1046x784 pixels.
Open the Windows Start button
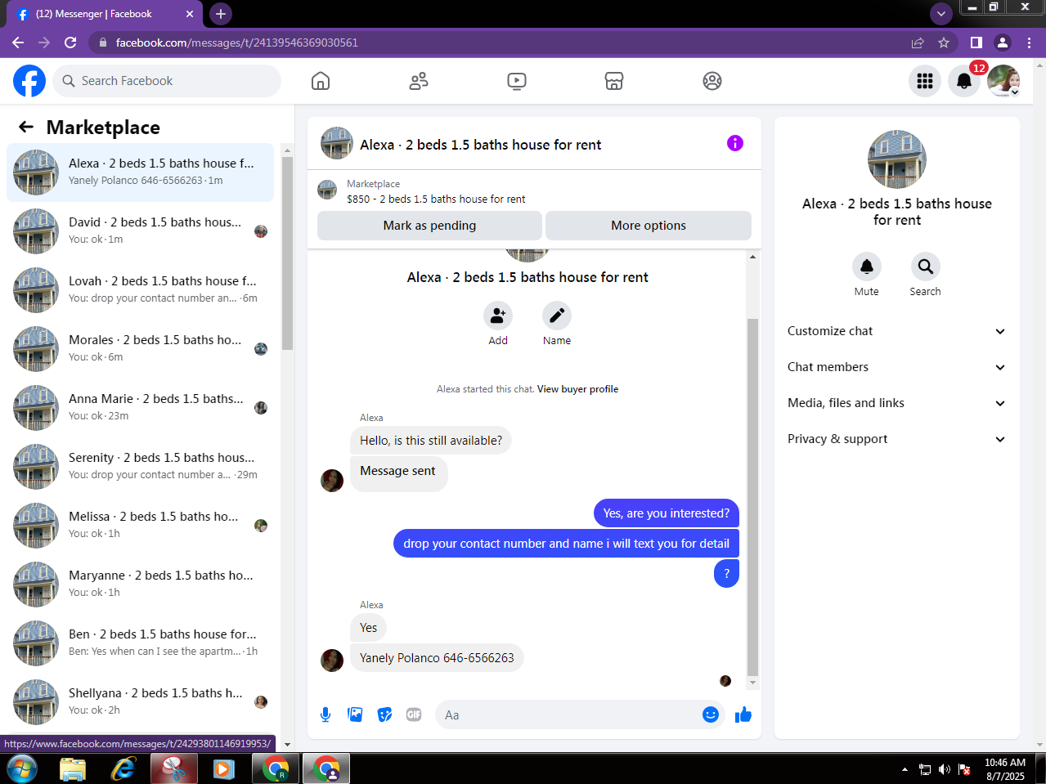point(22,768)
